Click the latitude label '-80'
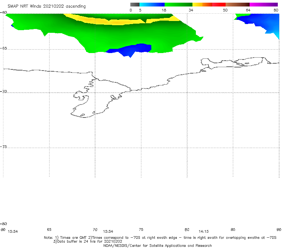The width and height of the screenshot is (282, 248). tap(3, 224)
